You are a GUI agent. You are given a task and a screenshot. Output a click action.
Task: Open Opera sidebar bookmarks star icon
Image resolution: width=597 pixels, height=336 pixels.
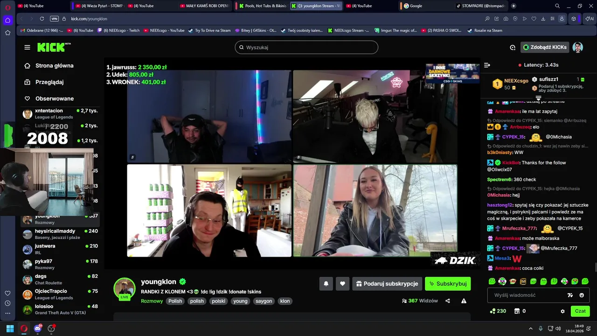point(7,33)
